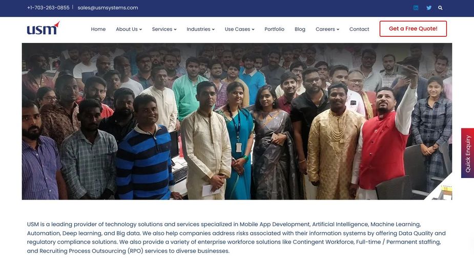Click the USM logo

(43, 28)
